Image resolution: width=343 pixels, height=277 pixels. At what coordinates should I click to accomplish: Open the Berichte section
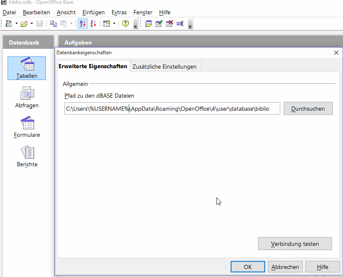pos(27,157)
